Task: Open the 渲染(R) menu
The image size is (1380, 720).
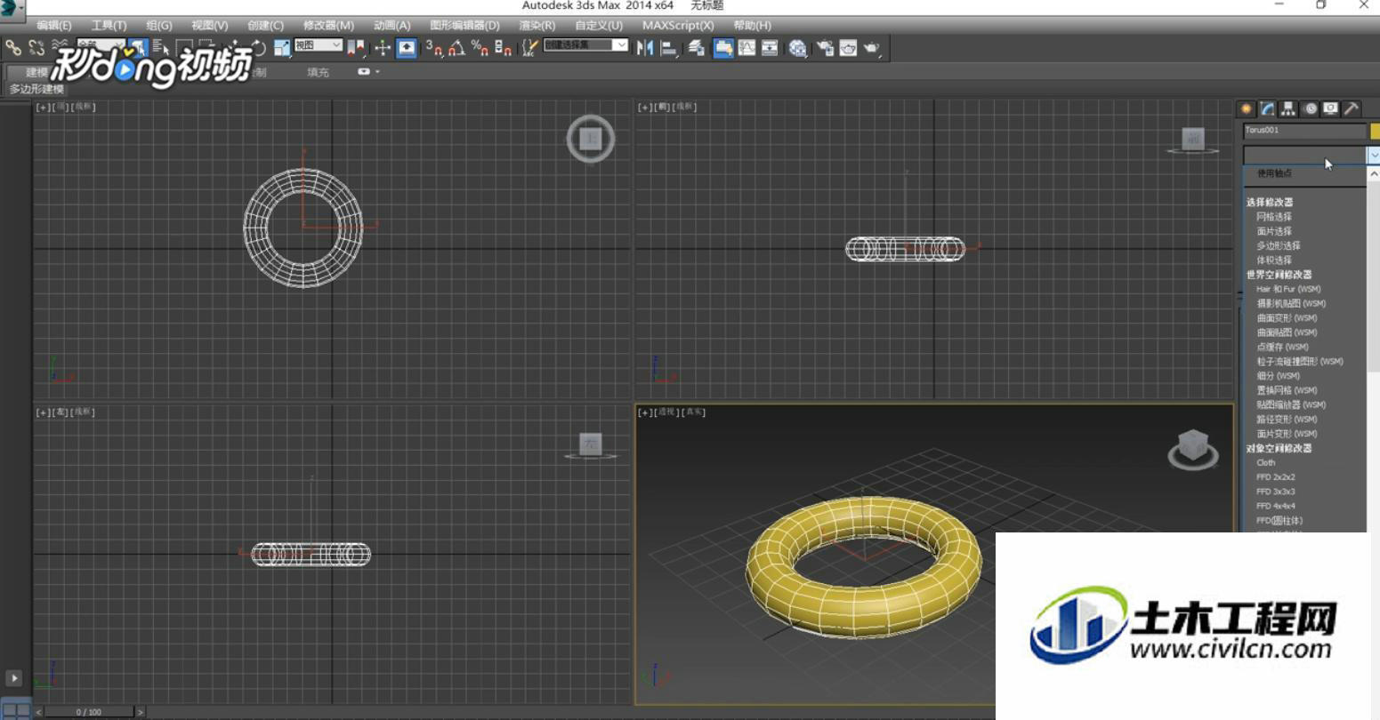Action: pos(537,26)
